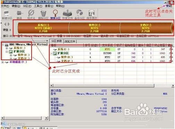This screenshot has width=175, height=129.
Task: Select 本地磁盘(Y:) label in left tree
Action: tap(18, 62)
